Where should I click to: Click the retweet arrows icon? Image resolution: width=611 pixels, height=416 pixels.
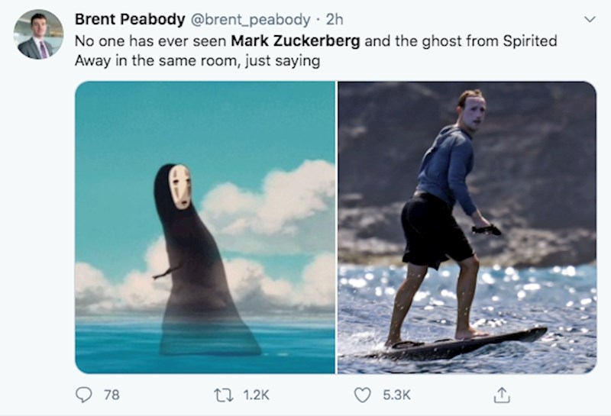(224, 395)
